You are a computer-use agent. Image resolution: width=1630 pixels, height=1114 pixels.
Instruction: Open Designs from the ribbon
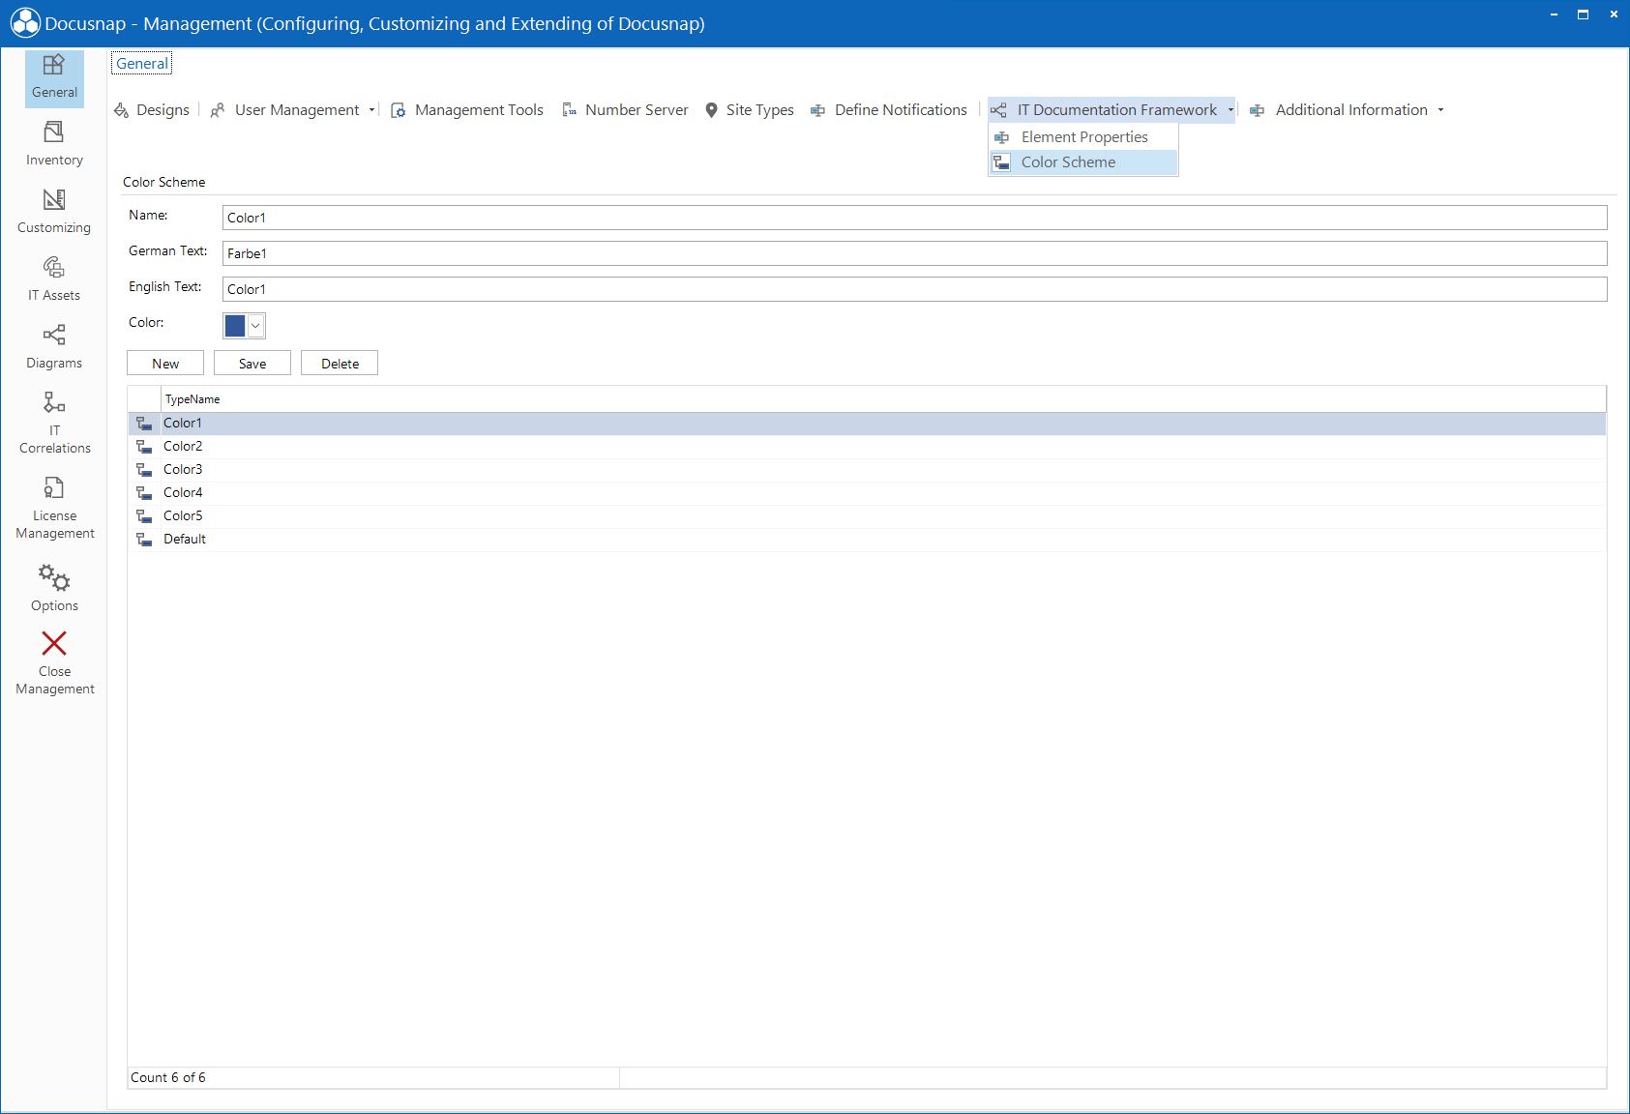(x=152, y=110)
